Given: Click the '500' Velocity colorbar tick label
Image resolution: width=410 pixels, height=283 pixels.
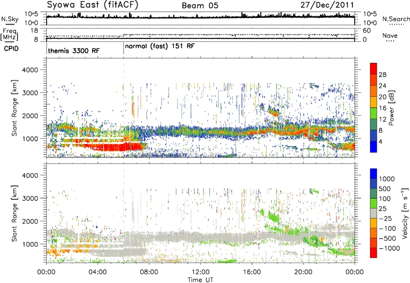Looking at the screenshot, I should tap(385, 188).
